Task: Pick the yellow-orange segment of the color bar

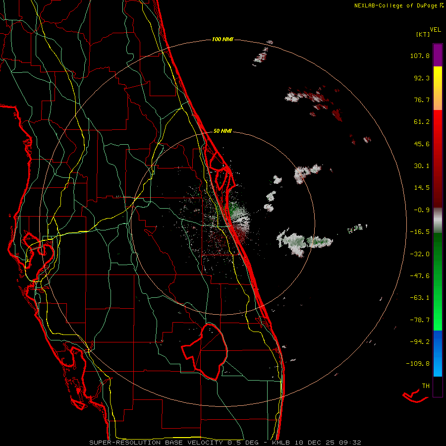Action: pyautogui.click(x=438, y=88)
